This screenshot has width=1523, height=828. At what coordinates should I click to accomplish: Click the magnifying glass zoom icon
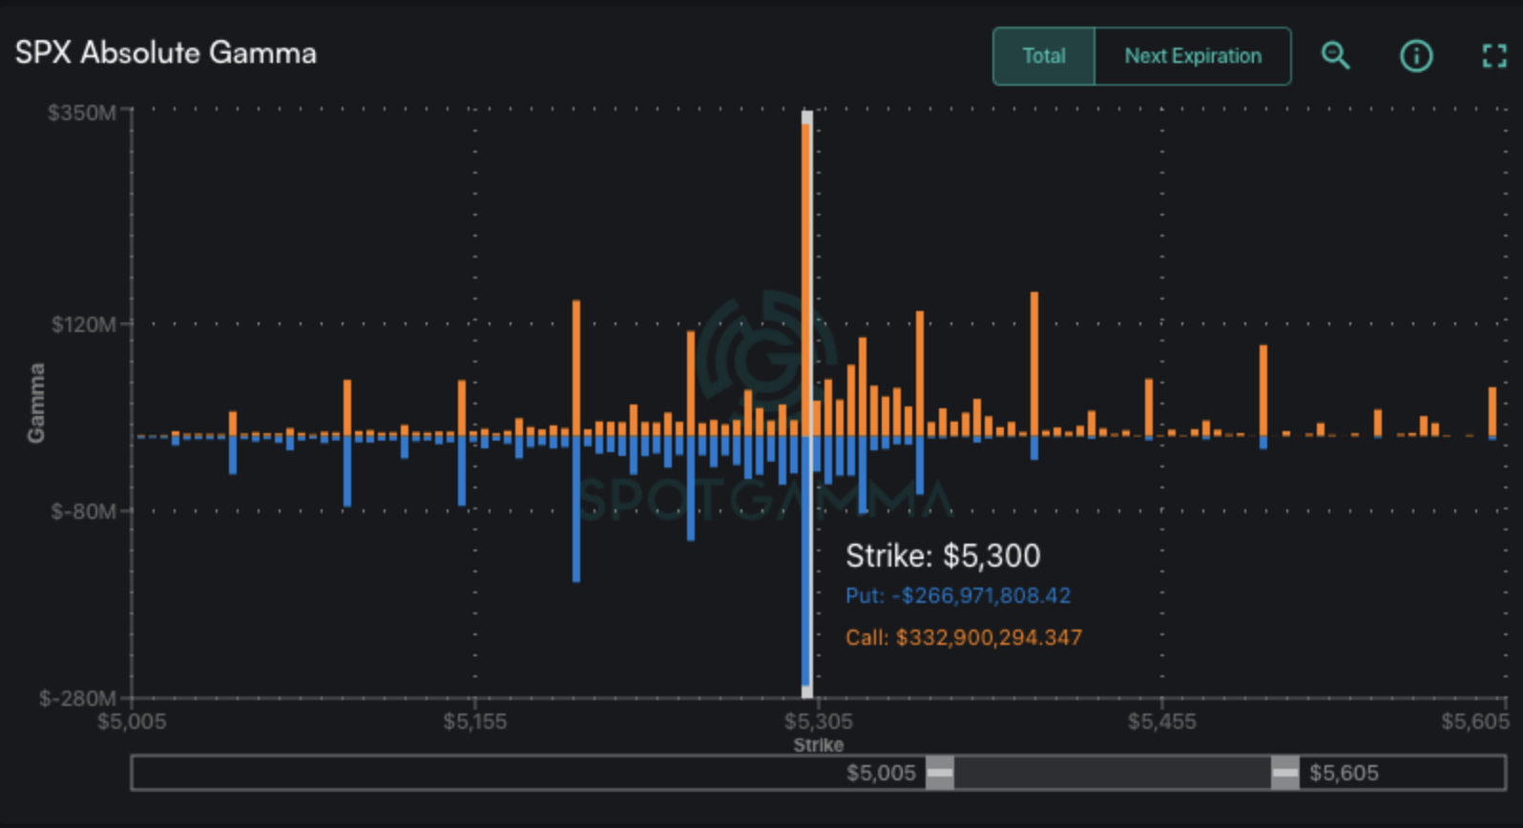tap(1335, 56)
